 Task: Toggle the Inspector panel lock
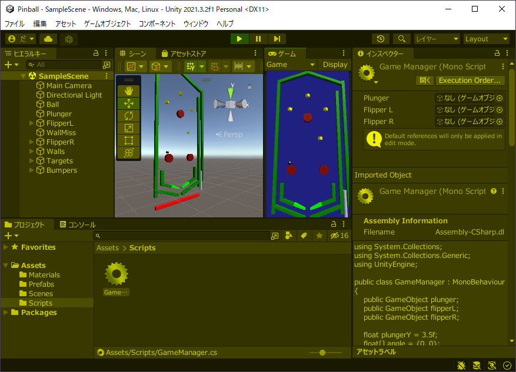[497, 53]
